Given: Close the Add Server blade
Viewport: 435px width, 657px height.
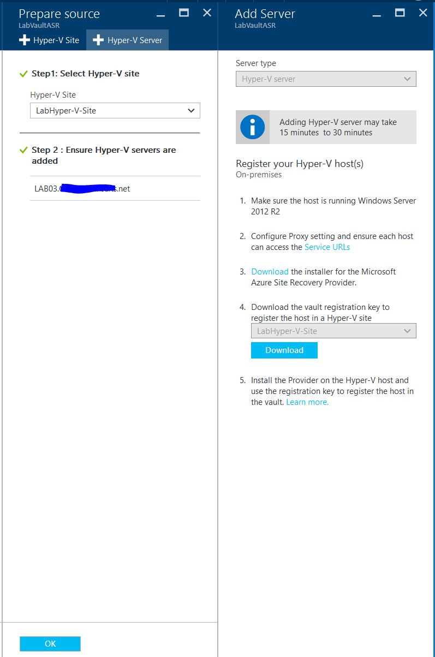Looking at the screenshot, I should pyautogui.click(x=423, y=13).
